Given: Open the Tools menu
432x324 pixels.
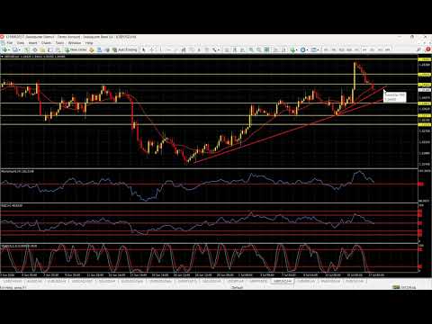Looking at the screenshot, I should click(60, 43).
